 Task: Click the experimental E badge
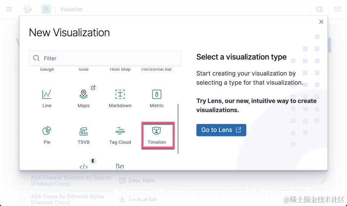[x=93, y=161]
